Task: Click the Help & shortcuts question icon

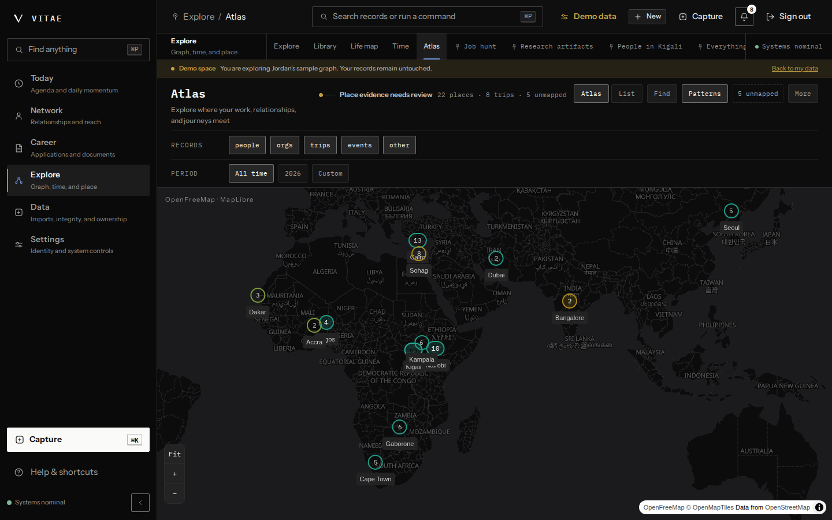Action: tap(19, 472)
